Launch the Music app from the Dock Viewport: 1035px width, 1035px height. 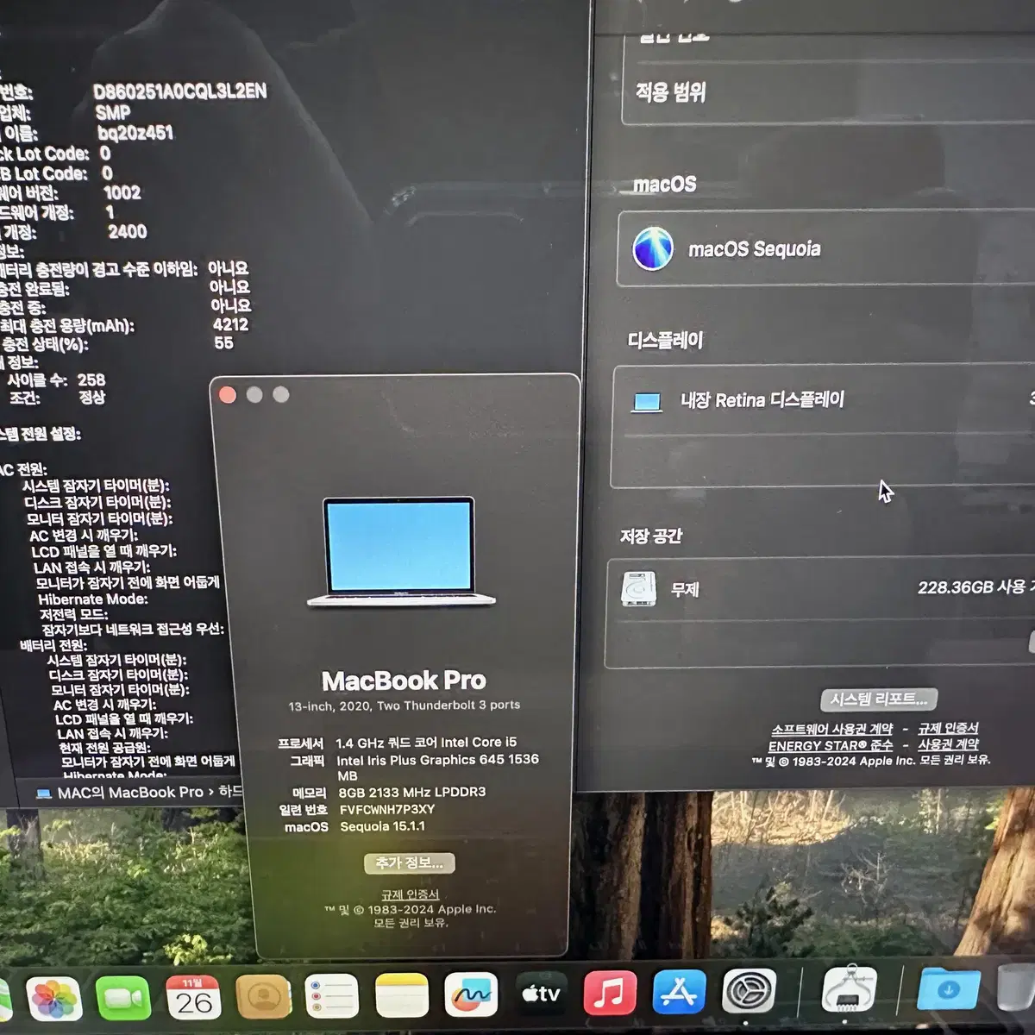[x=610, y=994]
